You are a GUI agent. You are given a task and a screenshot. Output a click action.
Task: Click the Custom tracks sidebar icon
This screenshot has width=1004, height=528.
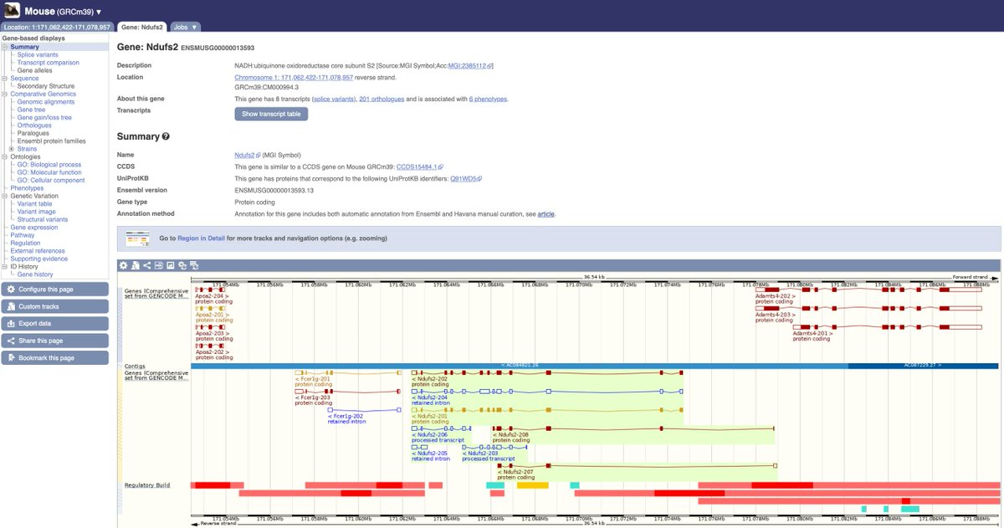pos(10,306)
